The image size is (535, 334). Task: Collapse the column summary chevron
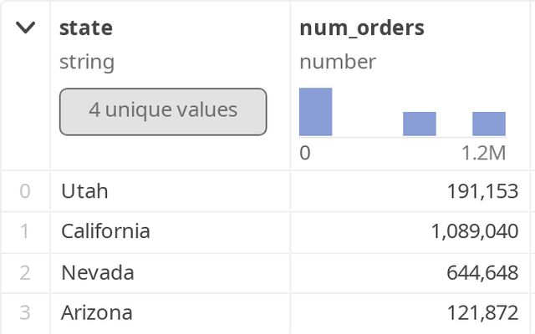[x=26, y=28]
